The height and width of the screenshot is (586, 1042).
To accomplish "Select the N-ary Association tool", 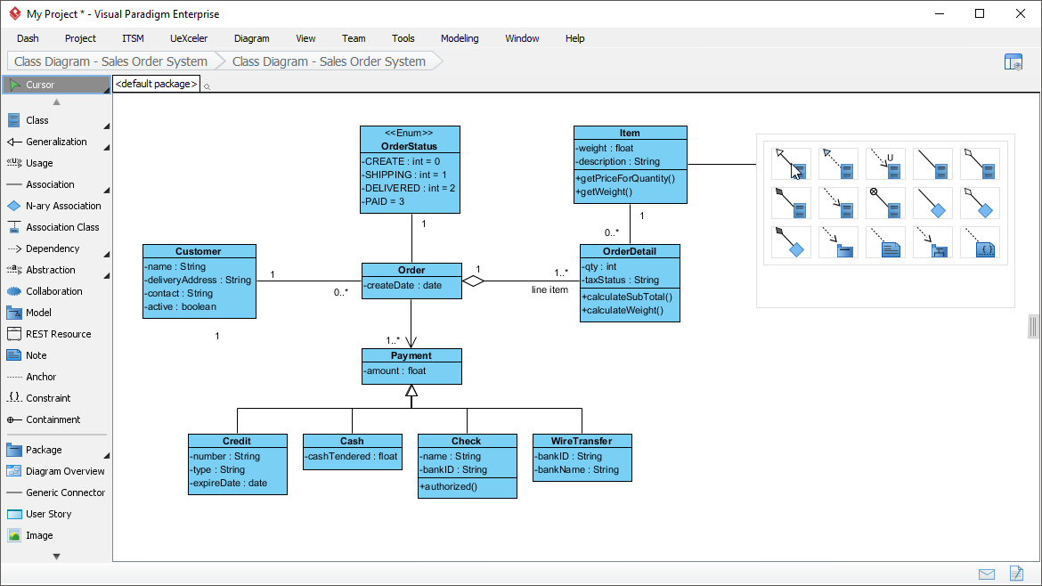I will click(x=56, y=206).
